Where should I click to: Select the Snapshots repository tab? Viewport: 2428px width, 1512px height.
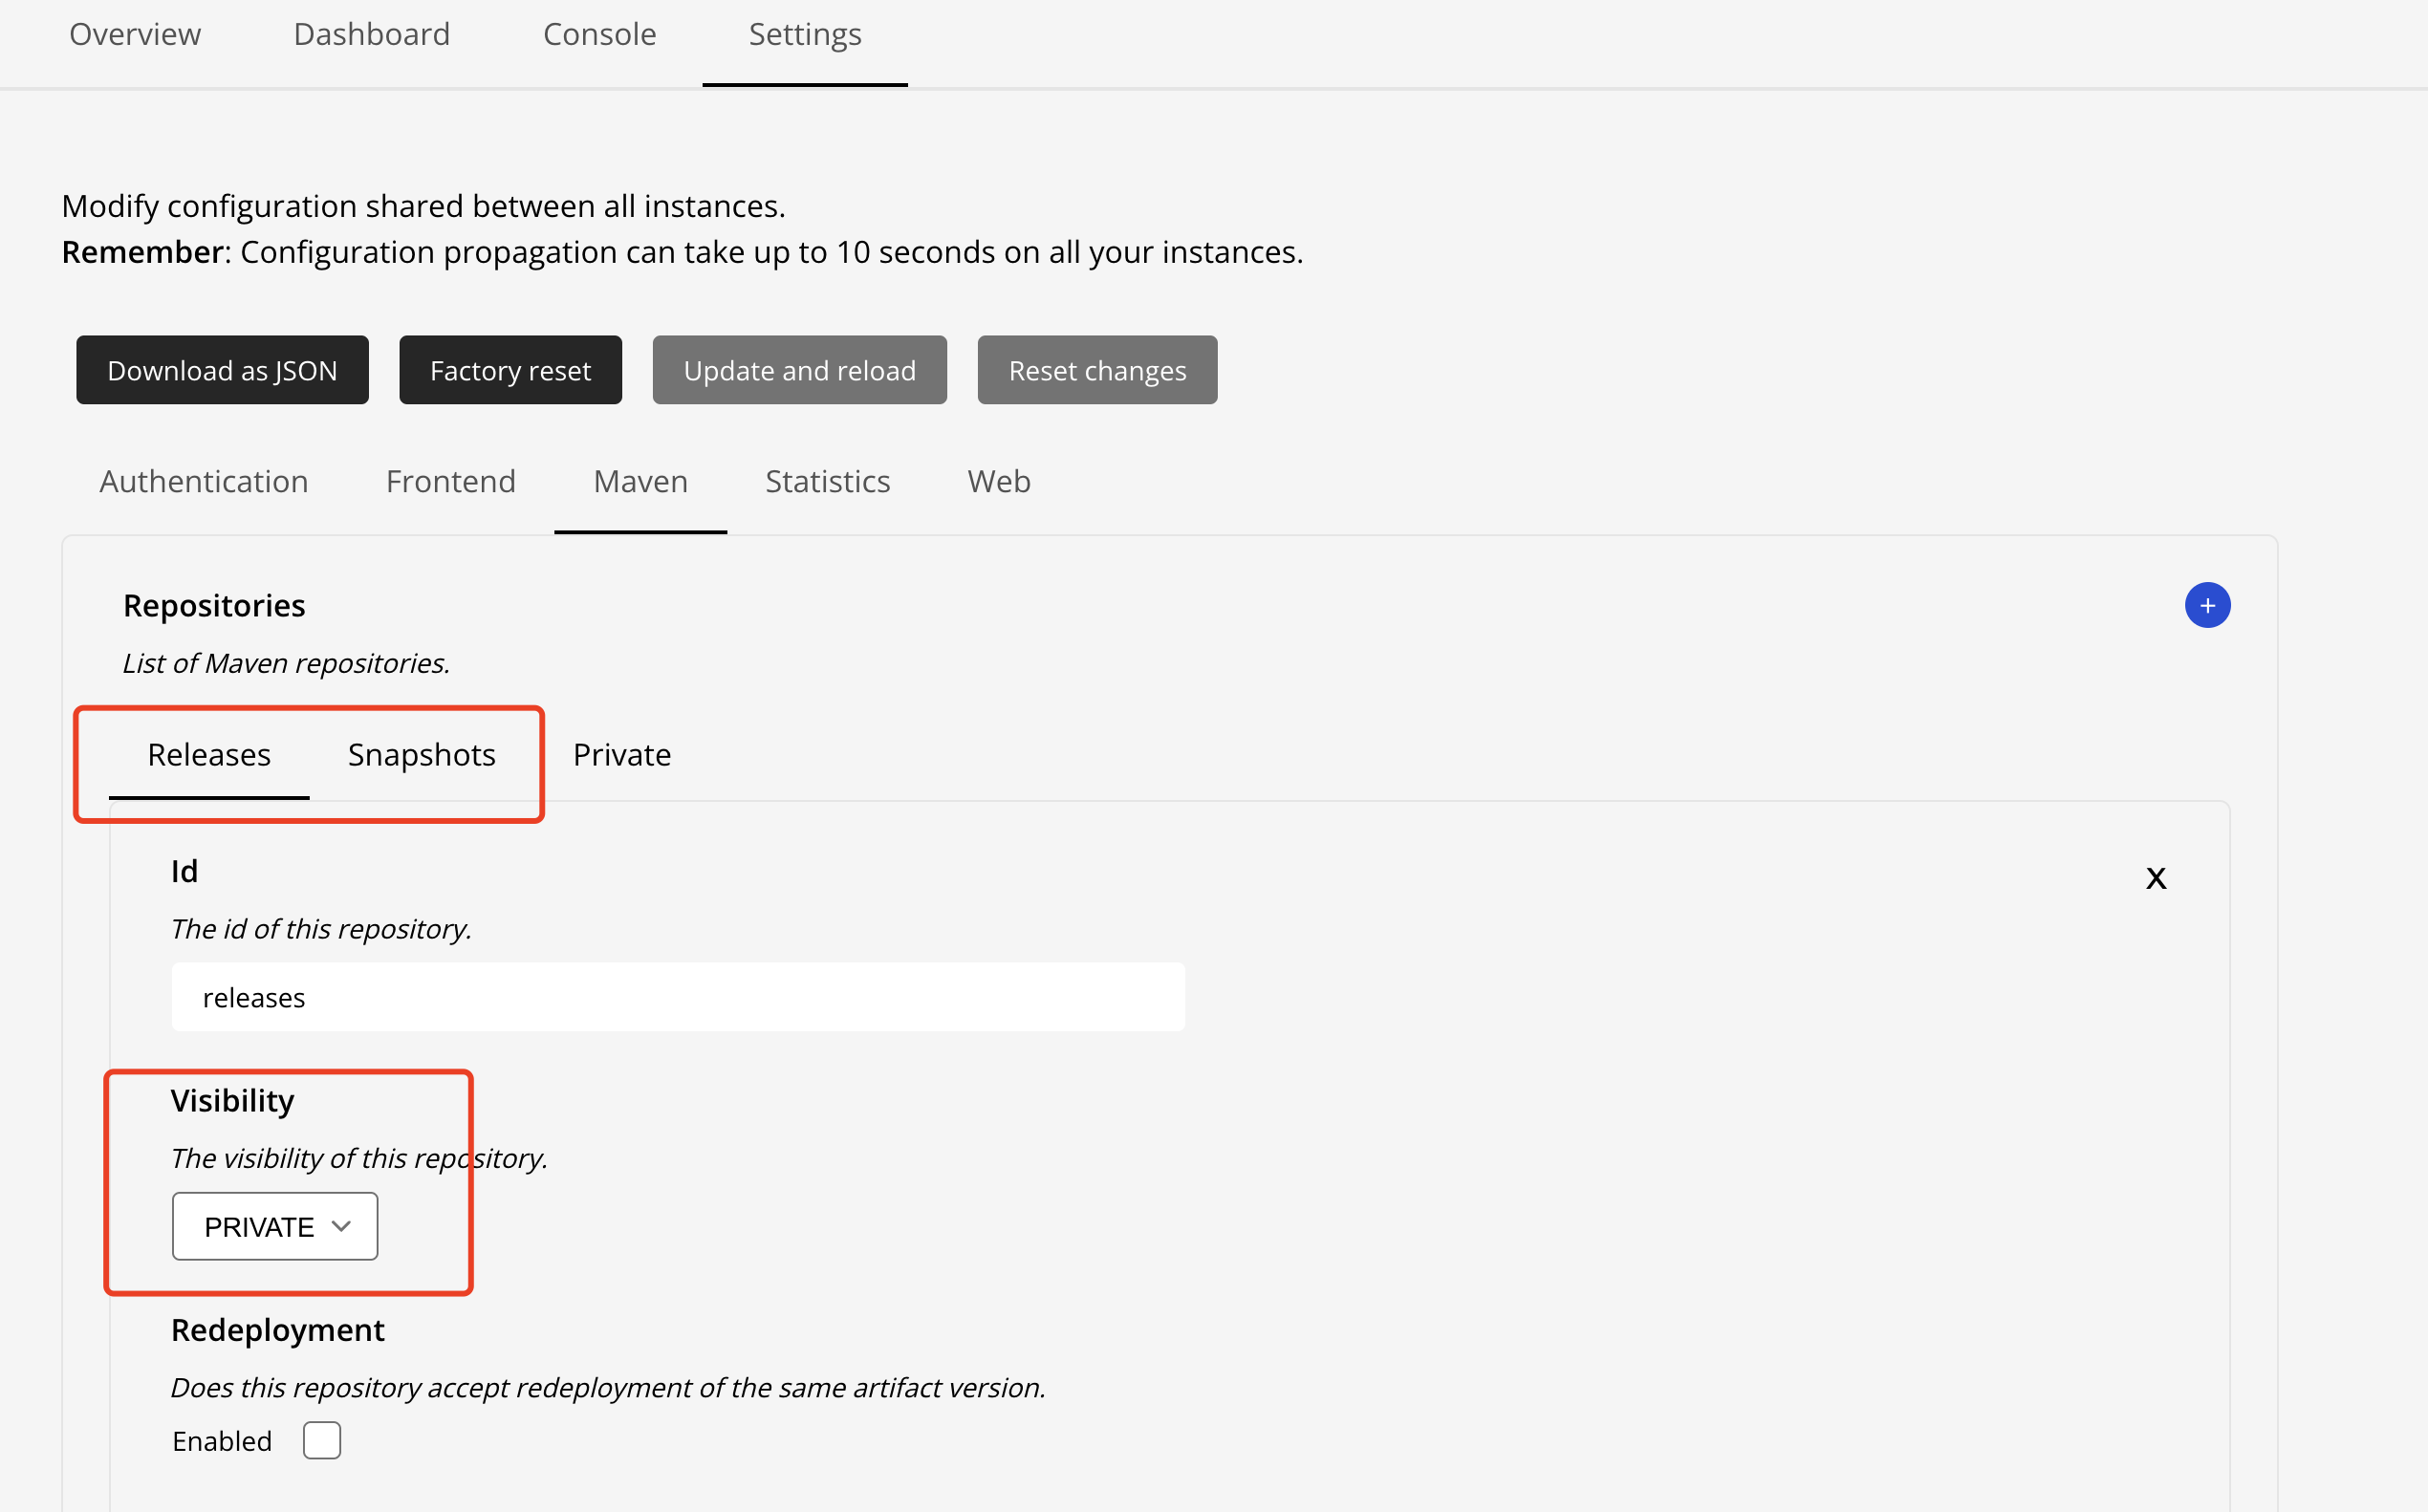[421, 754]
